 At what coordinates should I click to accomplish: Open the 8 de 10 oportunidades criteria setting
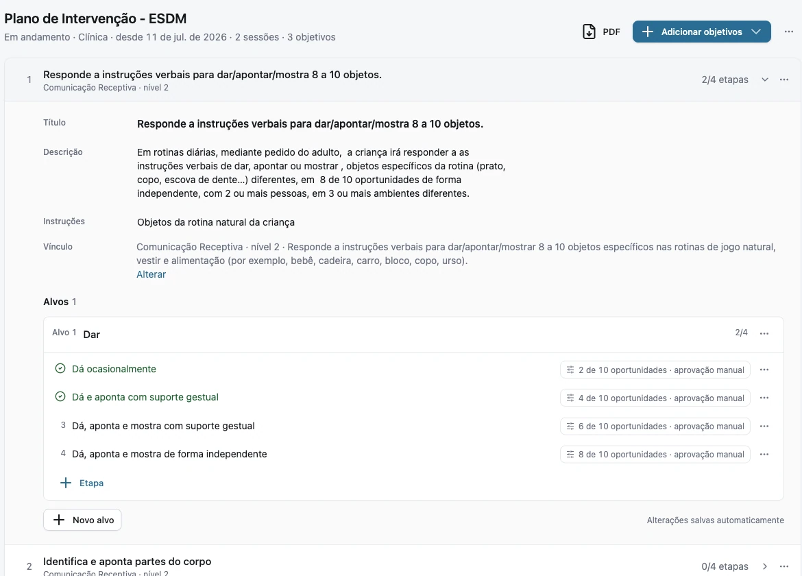point(655,454)
